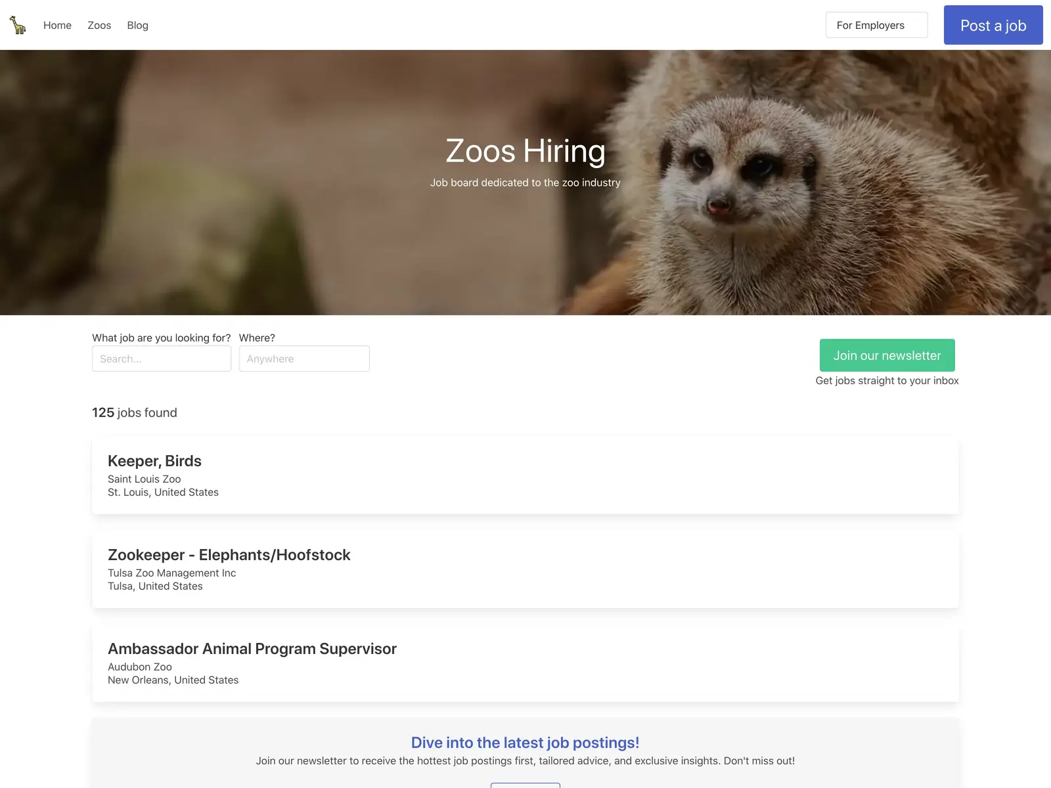The height and width of the screenshot is (788, 1051).
Task: Click St. Louis, United States location text
Action: tap(163, 492)
